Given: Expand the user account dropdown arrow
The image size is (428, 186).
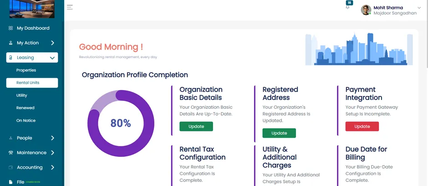Looking at the screenshot, I should [x=419, y=8].
